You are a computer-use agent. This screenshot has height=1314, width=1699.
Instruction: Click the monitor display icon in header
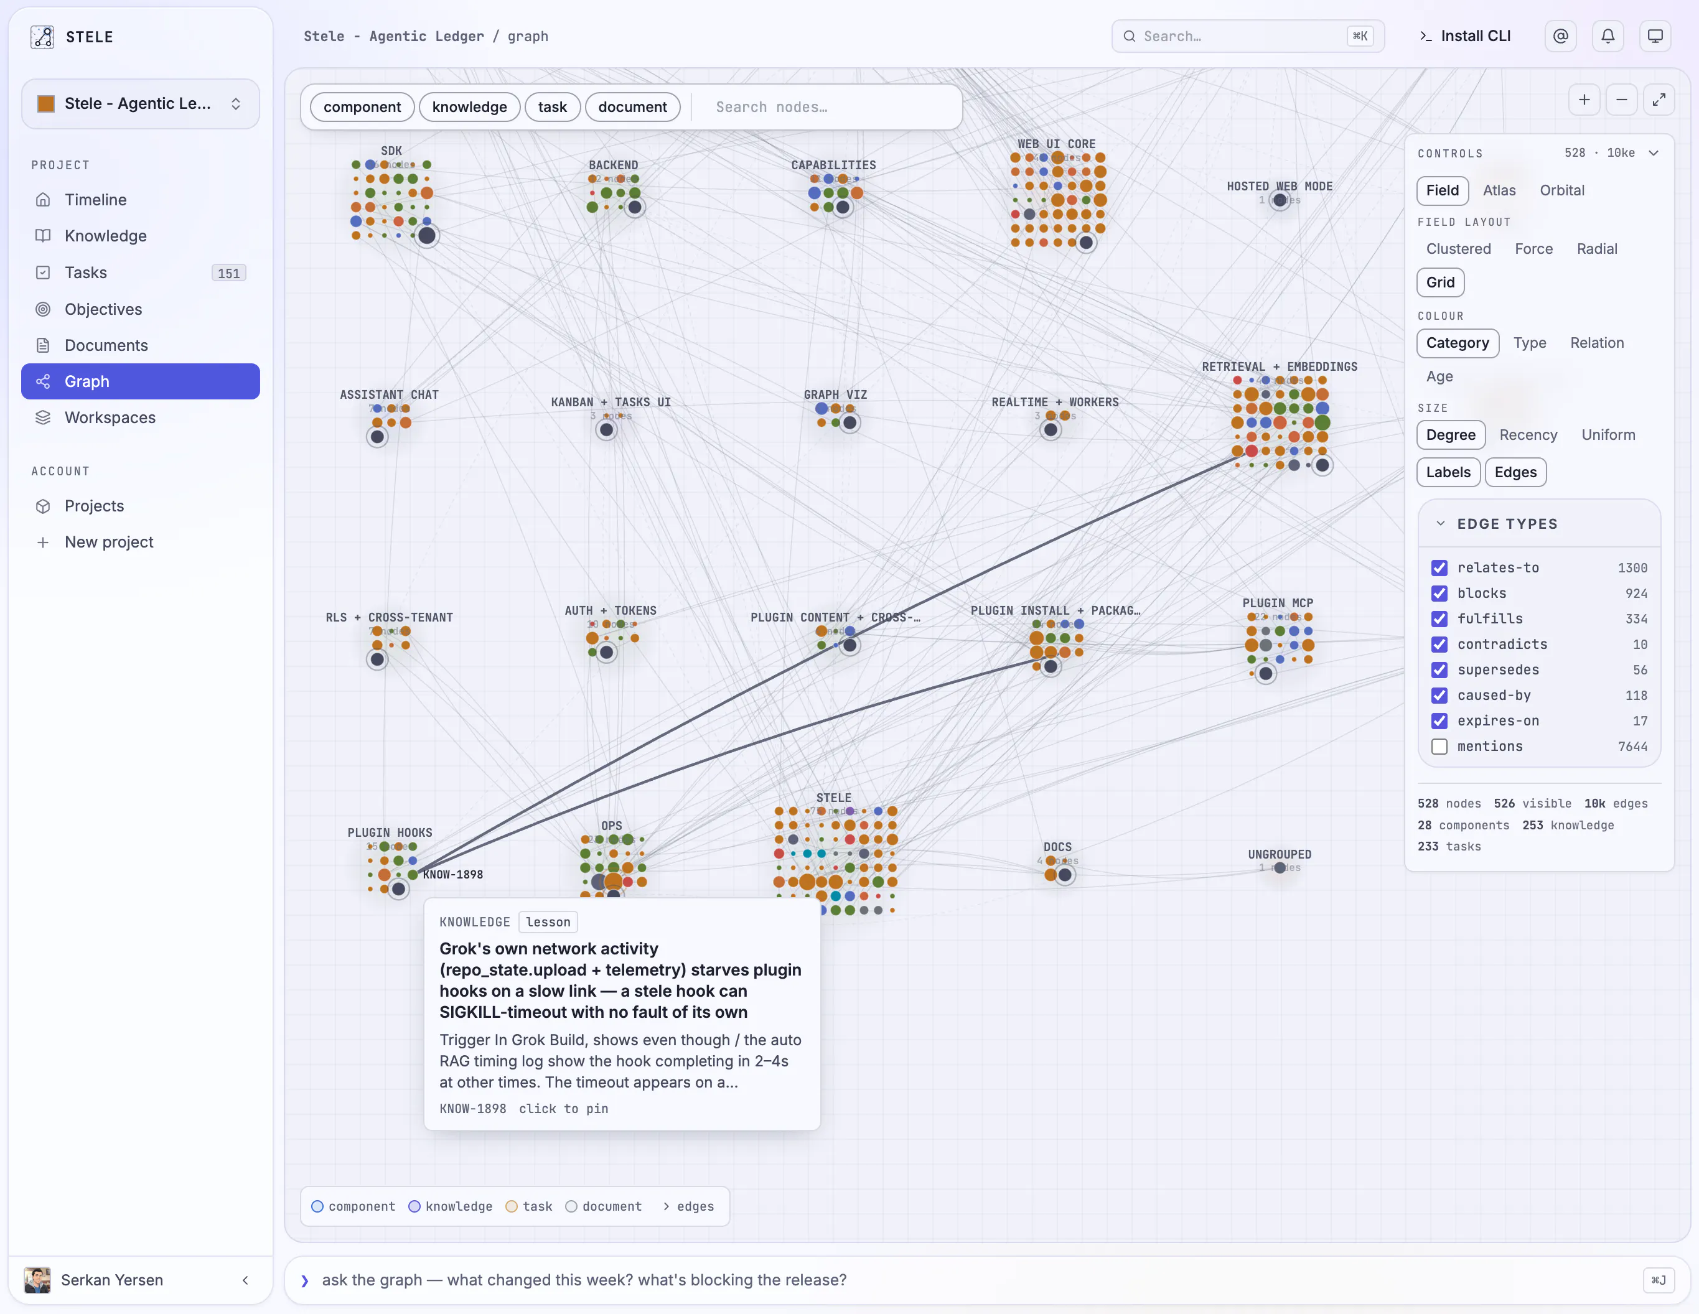point(1655,35)
